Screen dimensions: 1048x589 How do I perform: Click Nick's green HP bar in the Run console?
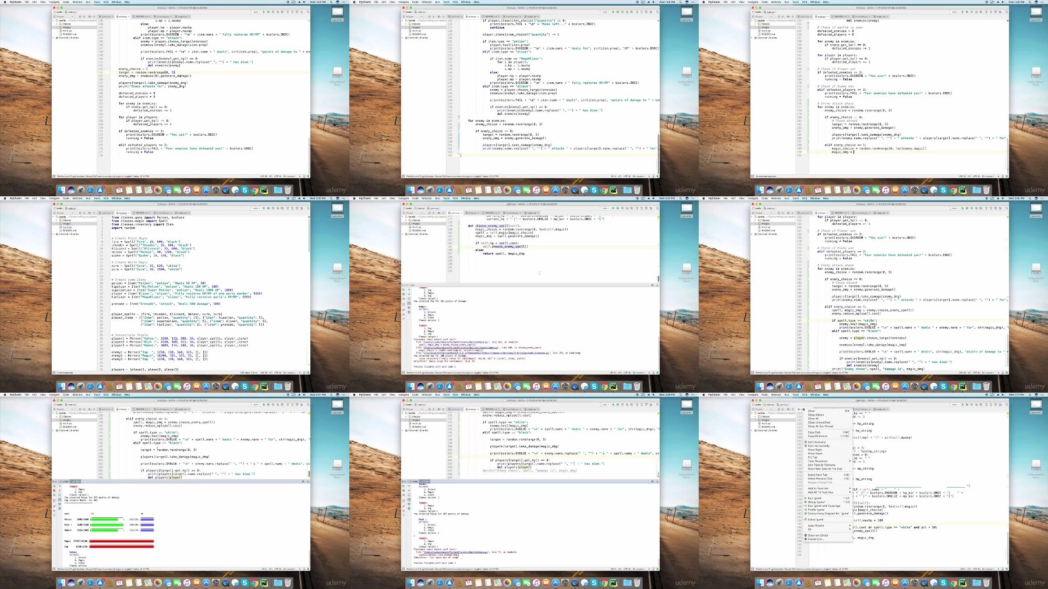pos(107,525)
